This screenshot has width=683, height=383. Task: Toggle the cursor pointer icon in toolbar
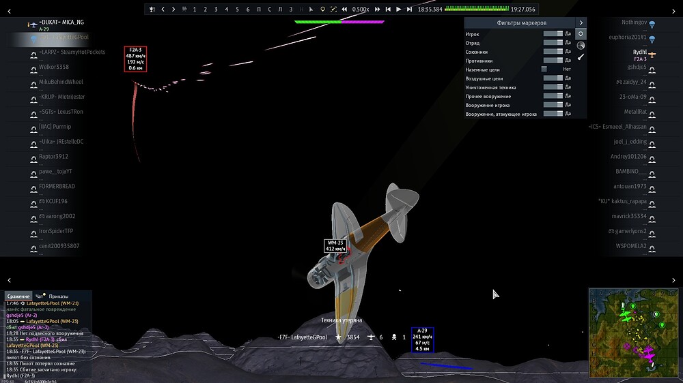[x=311, y=9]
